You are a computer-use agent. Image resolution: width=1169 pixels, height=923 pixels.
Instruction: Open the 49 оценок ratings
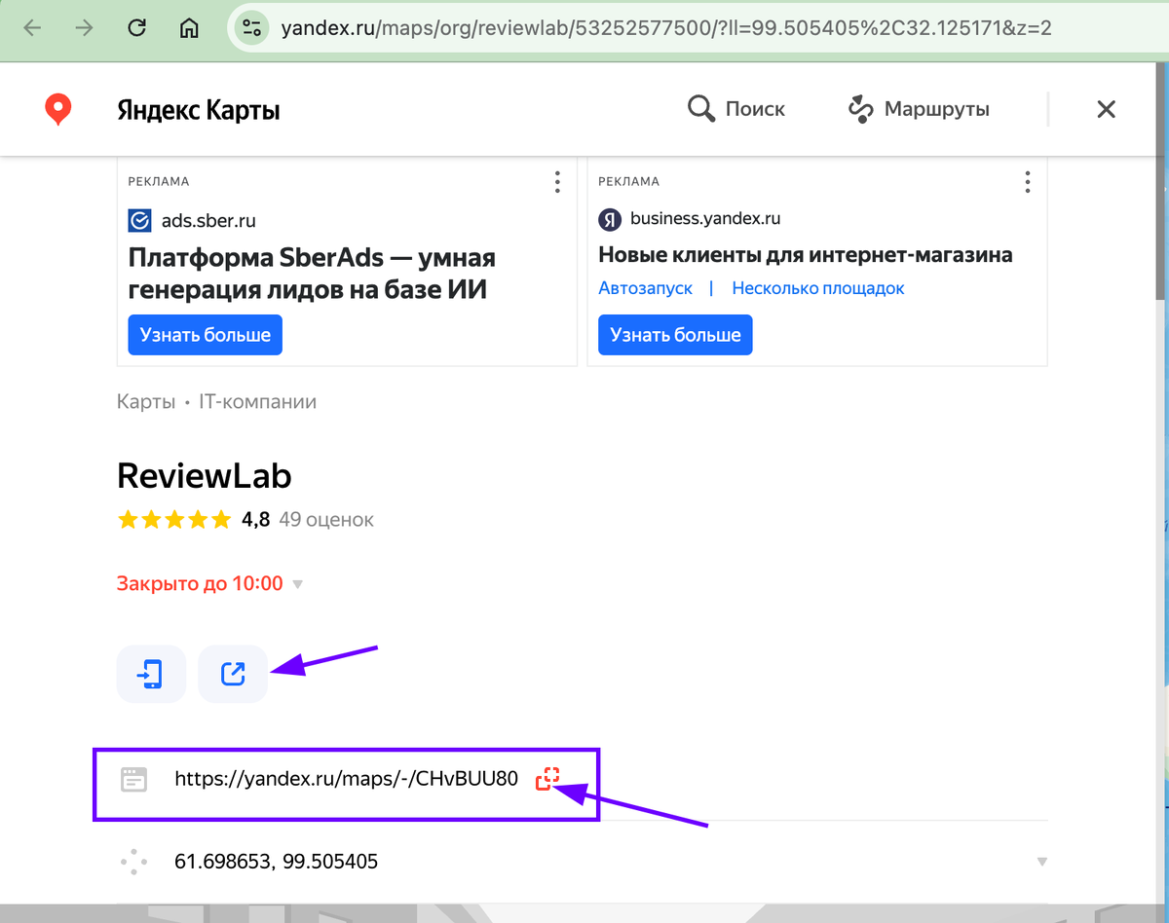pos(326,520)
